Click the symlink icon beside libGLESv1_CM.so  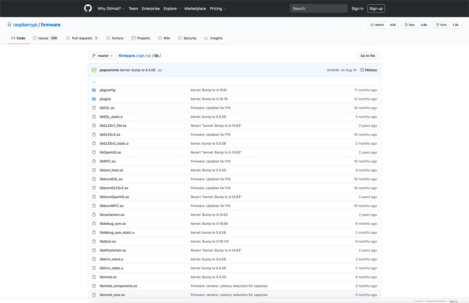94,126
